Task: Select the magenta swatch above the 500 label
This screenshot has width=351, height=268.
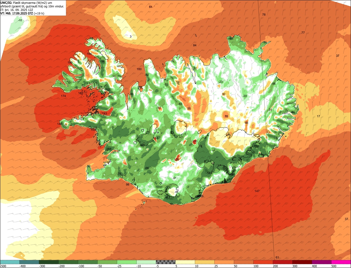Action: pyautogui.click(x=341, y=262)
